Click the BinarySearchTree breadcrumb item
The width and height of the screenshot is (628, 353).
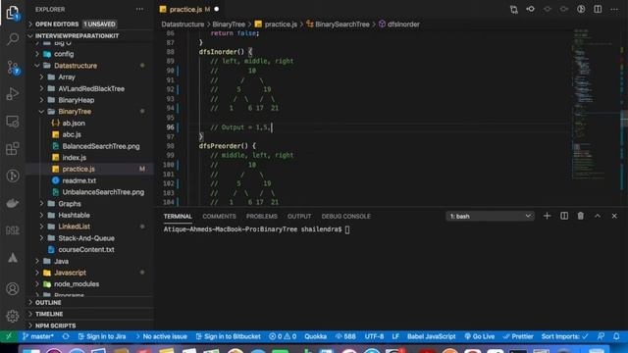[x=338, y=24]
